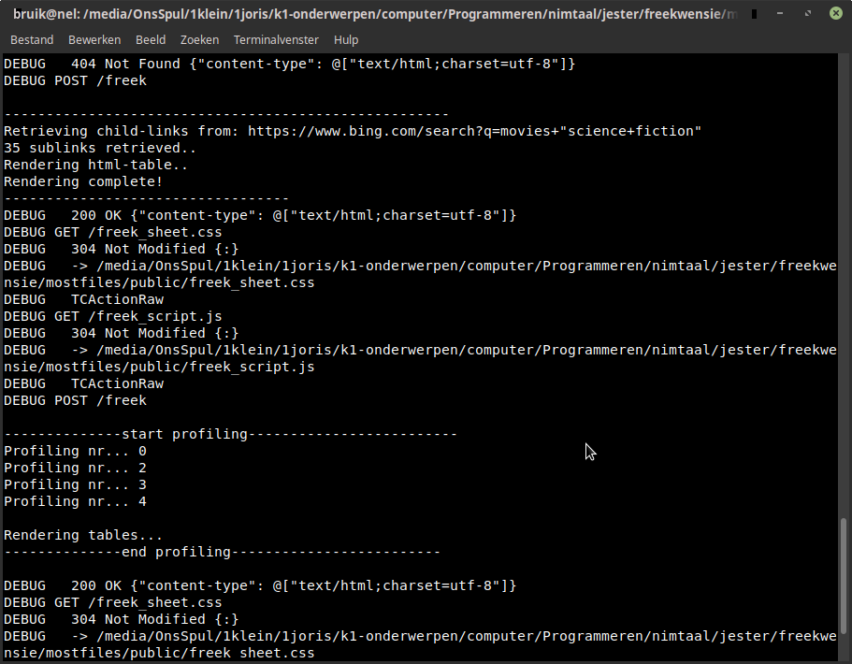Image resolution: width=852 pixels, height=664 pixels.
Task: Open the Hulp menu
Action: point(346,40)
